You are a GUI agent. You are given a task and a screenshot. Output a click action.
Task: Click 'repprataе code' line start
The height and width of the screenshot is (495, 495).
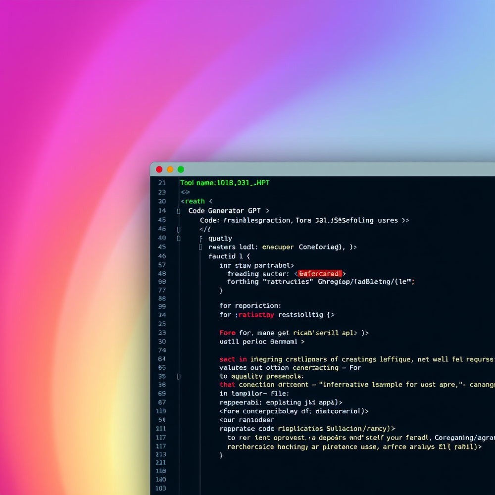point(307,429)
